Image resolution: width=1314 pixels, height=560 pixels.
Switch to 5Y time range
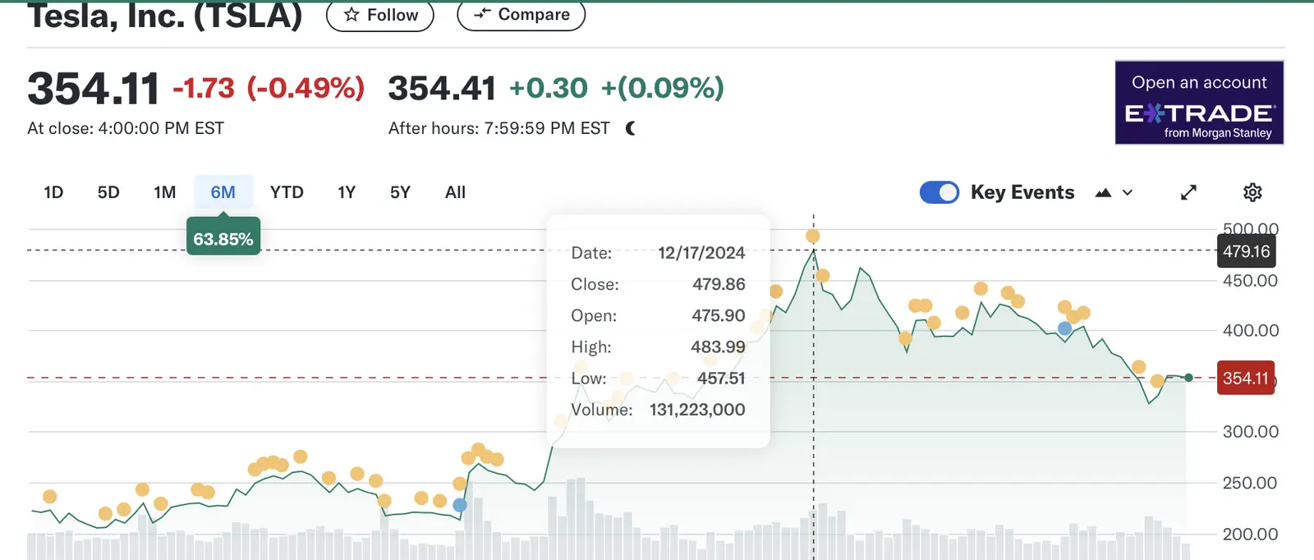[x=400, y=192]
